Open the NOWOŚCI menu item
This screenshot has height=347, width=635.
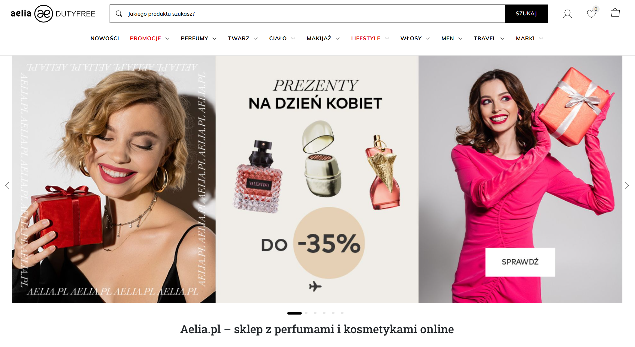click(x=105, y=38)
